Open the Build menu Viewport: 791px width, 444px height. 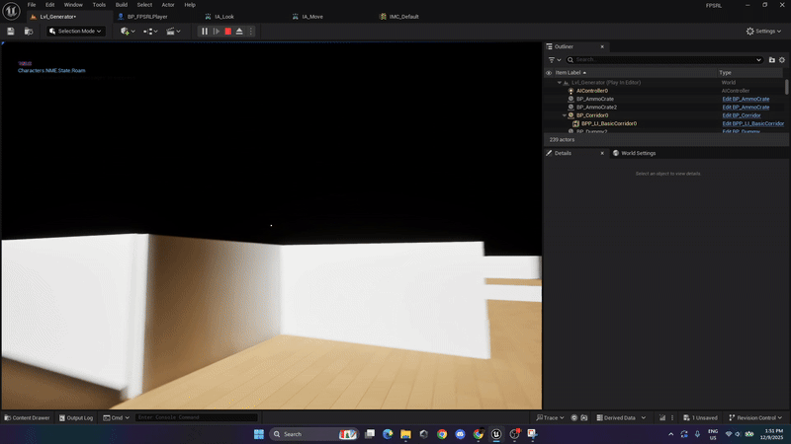point(122,5)
